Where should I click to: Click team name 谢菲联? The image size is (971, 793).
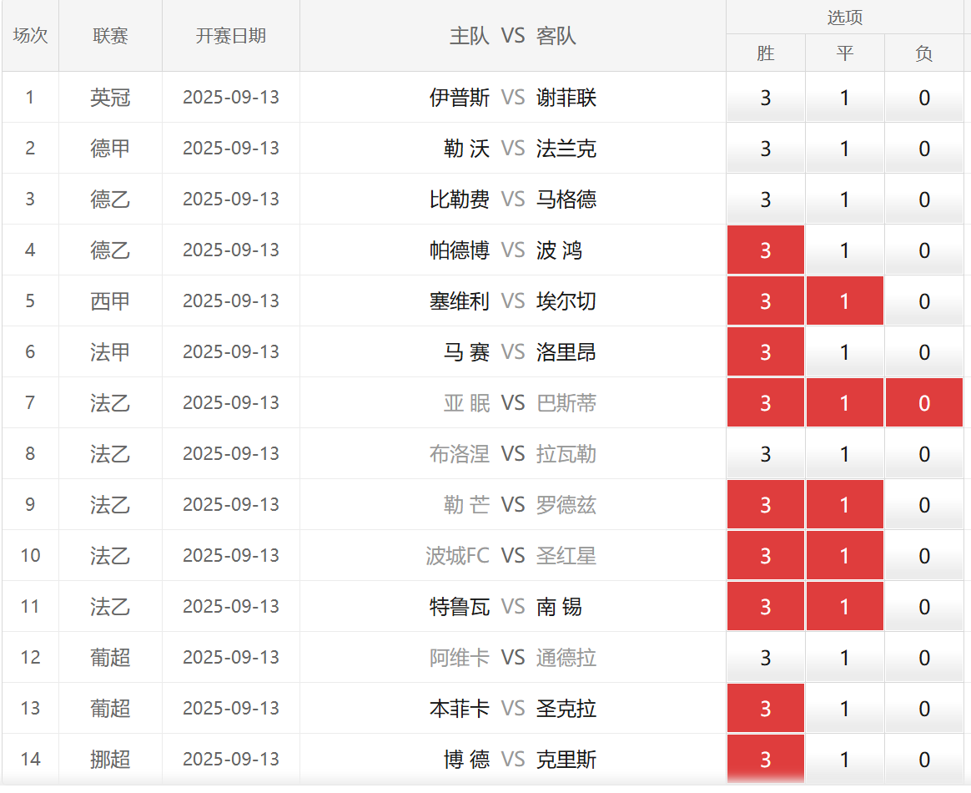[x=566, y=98]
